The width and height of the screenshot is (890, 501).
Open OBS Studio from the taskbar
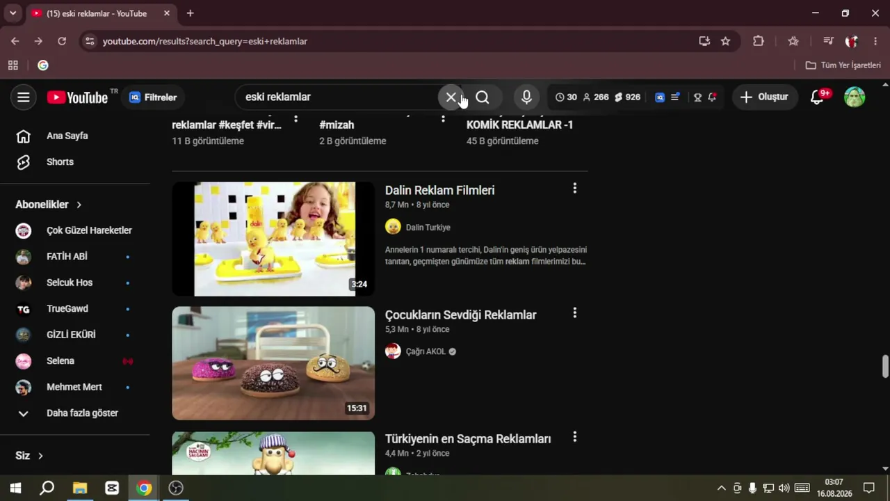click(176, 488)
